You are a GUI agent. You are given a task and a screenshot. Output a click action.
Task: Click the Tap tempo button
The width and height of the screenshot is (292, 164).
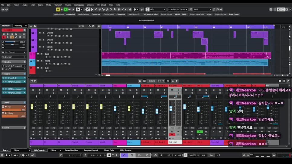pyautogui.click(x=211, y=155)
